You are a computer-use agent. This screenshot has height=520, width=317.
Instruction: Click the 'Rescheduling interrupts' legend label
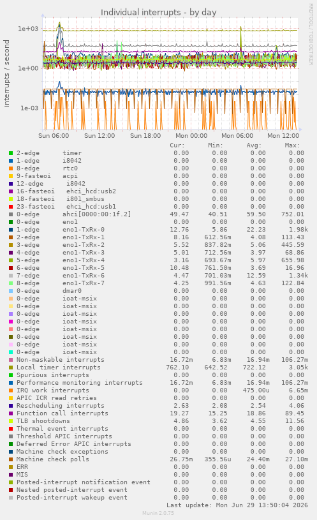tap(61, 406)
